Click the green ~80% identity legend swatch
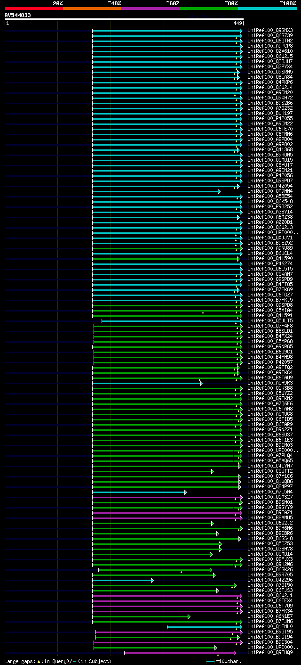This screenshot has height=665, width=301. point(209,8)
